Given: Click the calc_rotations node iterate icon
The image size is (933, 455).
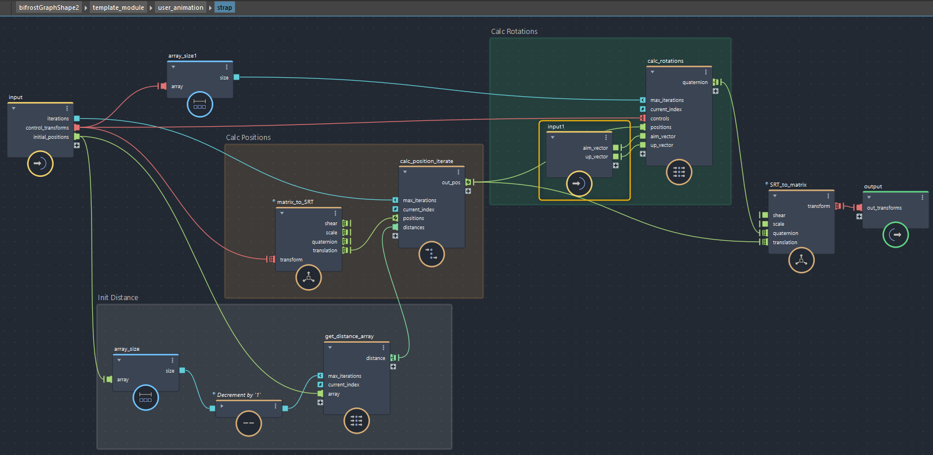Looking at the screenshot, I should (x=679, y=172).
